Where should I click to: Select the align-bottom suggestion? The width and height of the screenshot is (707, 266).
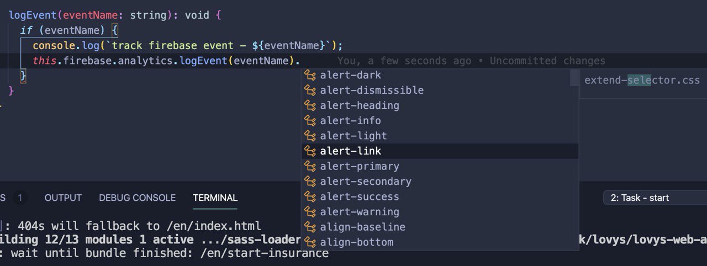pyautogui.click(x=440, y=242)
